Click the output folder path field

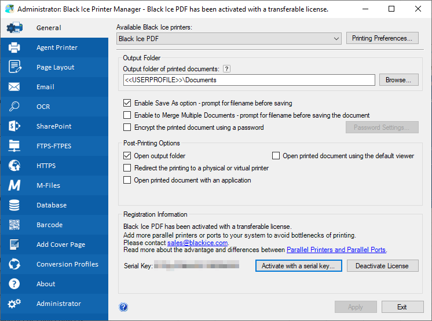pyautogui.click(x=249, y=80)
